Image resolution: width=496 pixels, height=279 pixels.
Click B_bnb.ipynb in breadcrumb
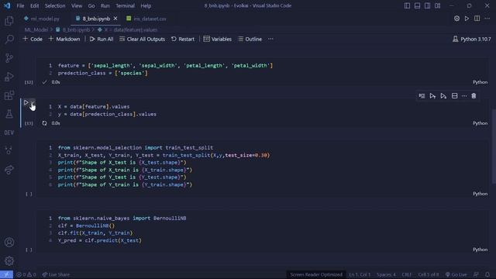pos(76,29)
